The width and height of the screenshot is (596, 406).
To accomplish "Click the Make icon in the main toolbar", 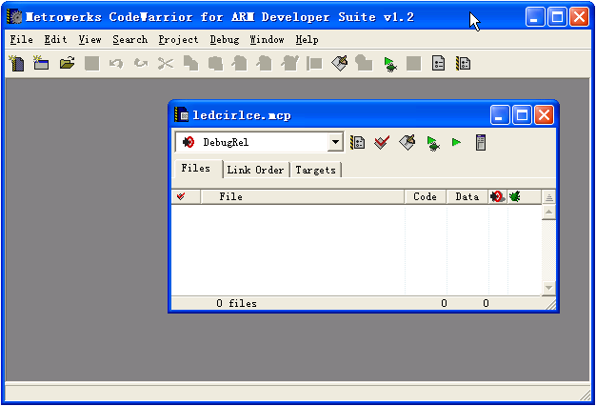I will (x=340, y=64).
